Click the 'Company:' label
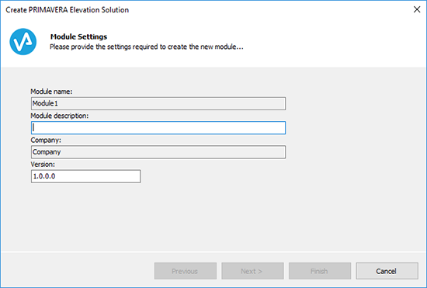This screenshot has width=427, height=288. click(46, 141)
